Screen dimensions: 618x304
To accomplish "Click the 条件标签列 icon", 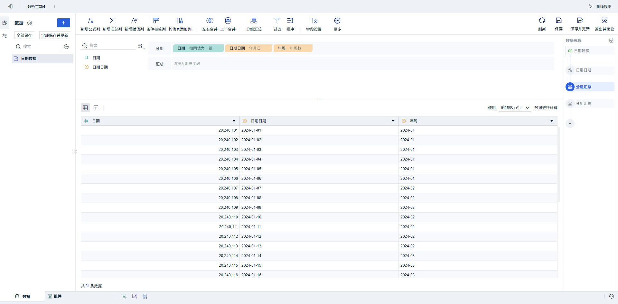I will (156, 21).
